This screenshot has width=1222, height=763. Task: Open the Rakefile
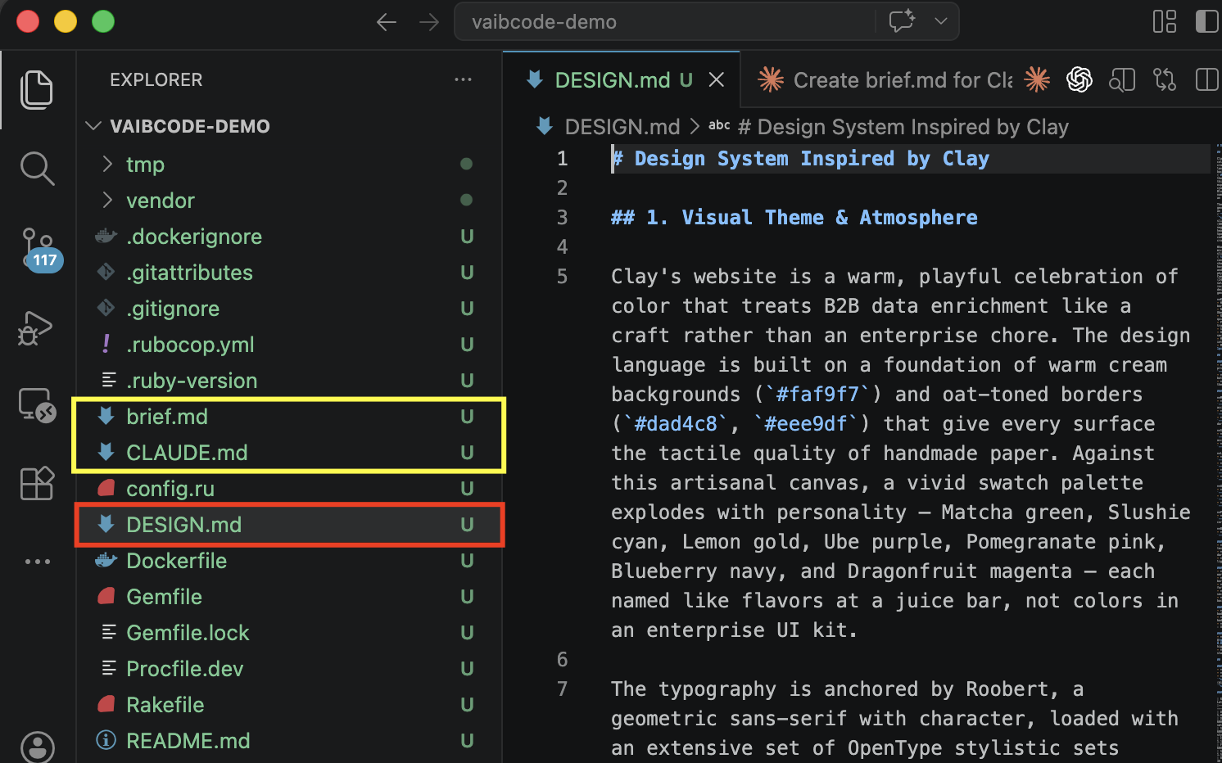(288, 705)
